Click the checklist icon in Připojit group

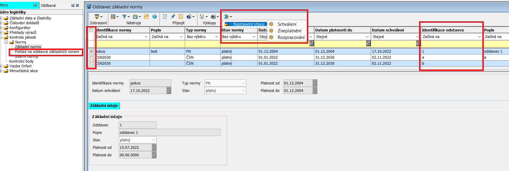181,17
